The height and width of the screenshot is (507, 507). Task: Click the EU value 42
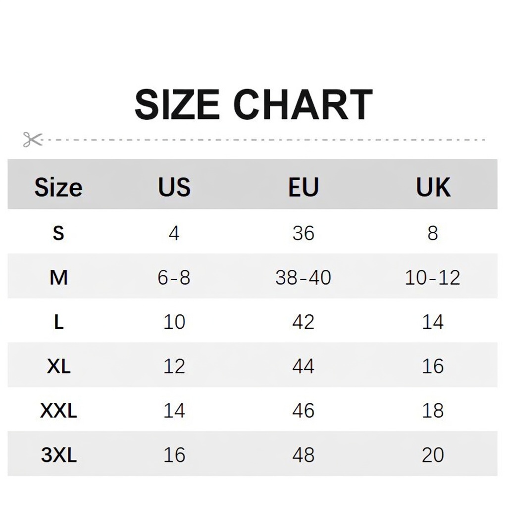click(x=304, y=322)
